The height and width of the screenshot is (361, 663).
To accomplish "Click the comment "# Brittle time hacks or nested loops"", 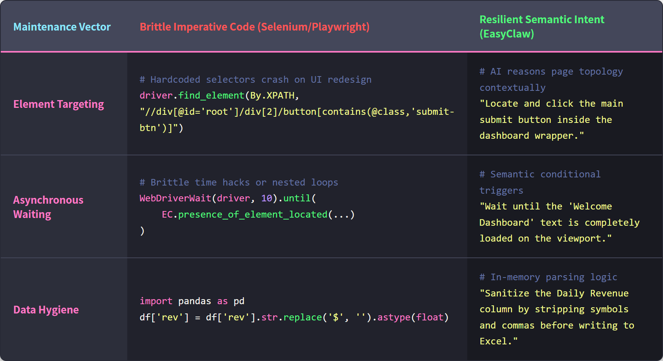I will [239, 182].
